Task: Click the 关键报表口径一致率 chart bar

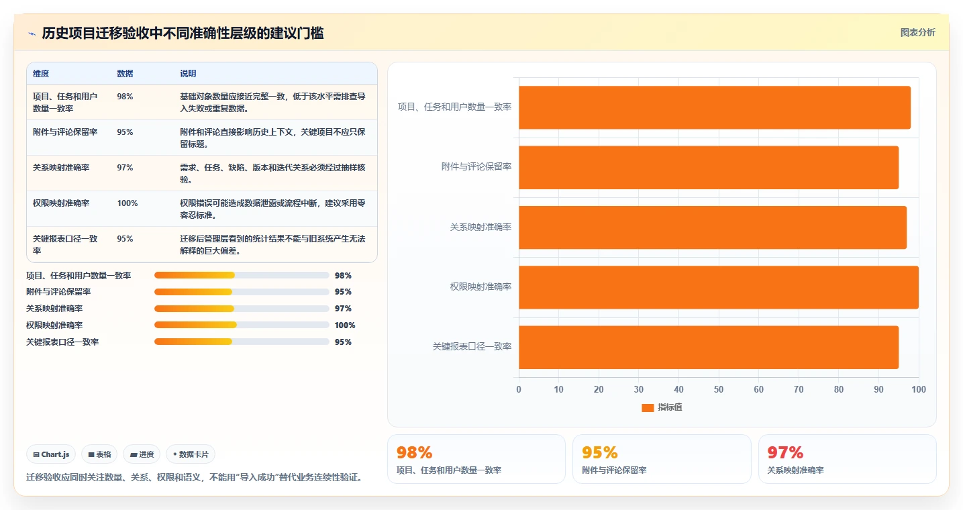Action: click(709, 347)
